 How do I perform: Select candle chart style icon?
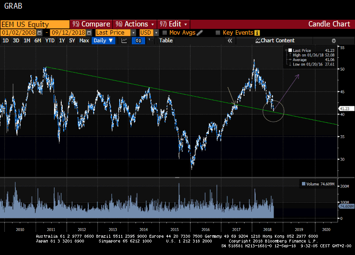[138, 40]
